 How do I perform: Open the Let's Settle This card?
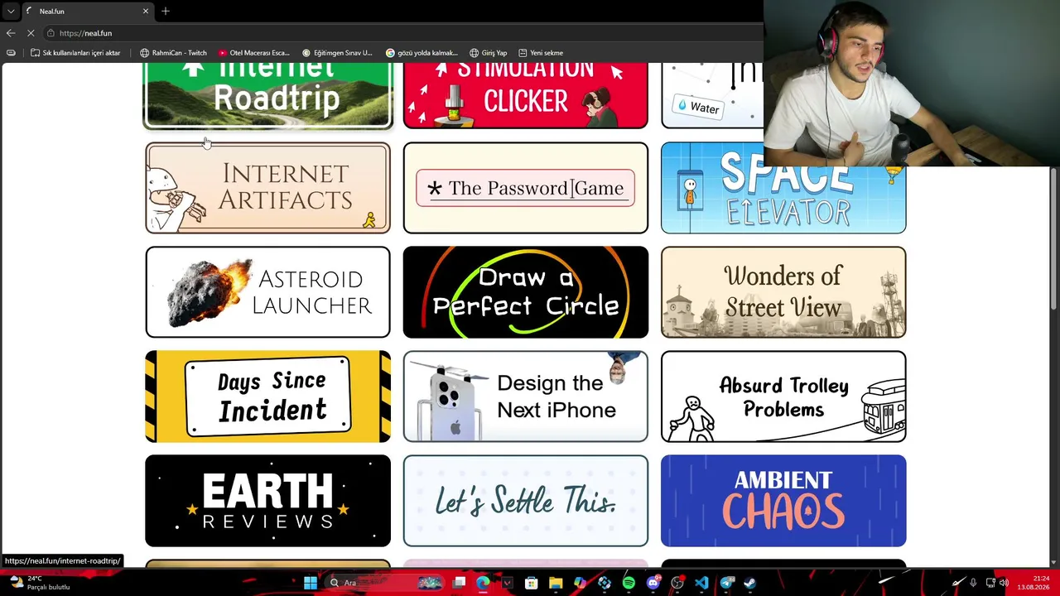(x=525, y=501)
